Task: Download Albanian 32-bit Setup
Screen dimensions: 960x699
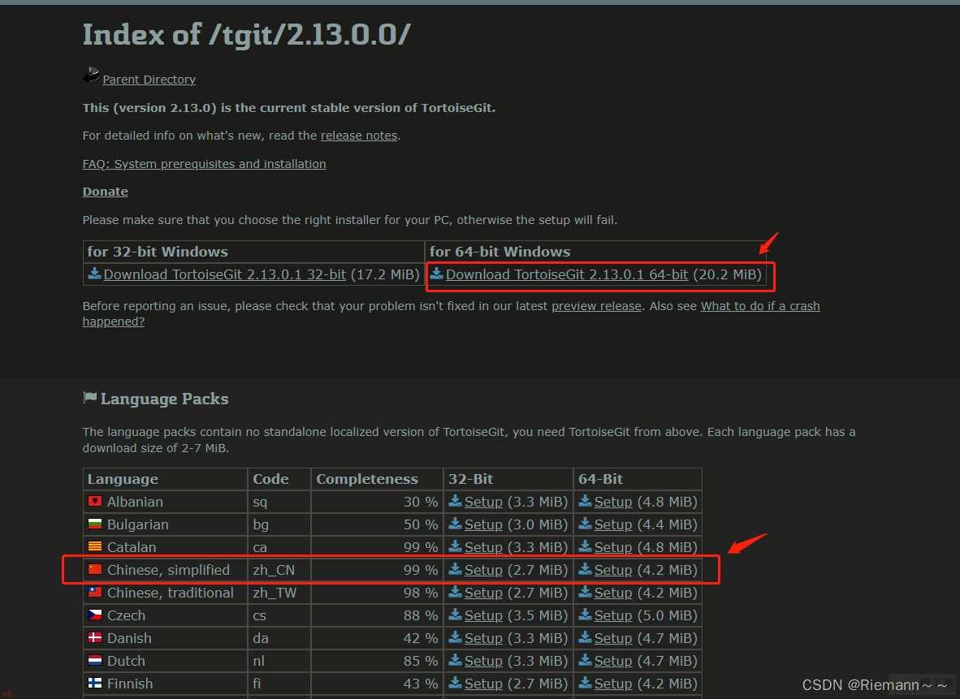Action: click(x=483, y=502)
